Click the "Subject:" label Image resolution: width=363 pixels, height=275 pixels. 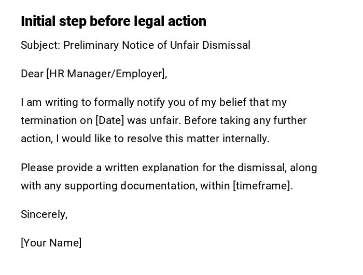[x=40, y=45]
